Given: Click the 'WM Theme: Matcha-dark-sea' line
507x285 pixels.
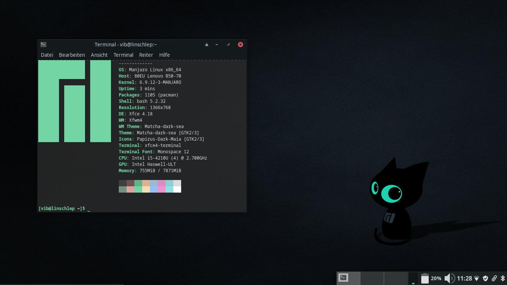Looking at the screenshot, I should pos(151,127).
